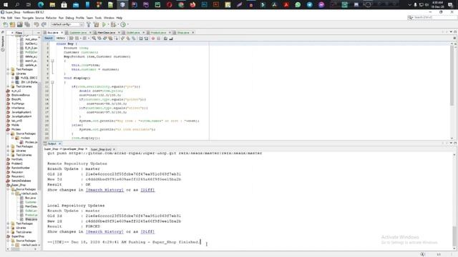Open the Profile Project dropdown arrow
Image resolution: width=458 pixels, height=257 pixels.
pos(127,25)
